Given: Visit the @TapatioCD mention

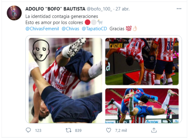Looking at the screenshot, I should tap(94, 29).
